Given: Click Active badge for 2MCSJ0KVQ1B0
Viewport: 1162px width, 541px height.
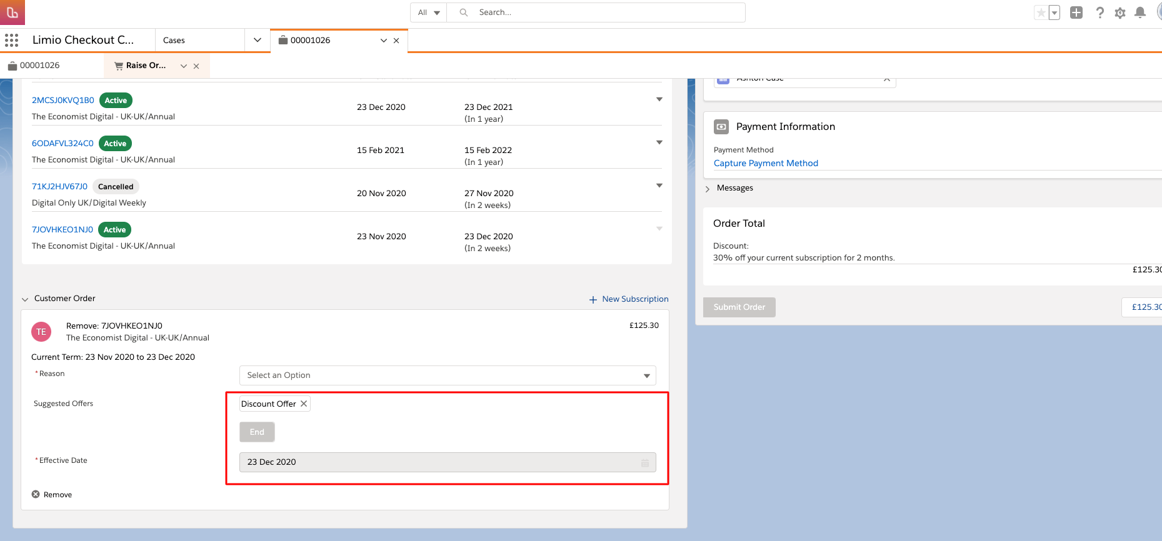Looking at the screenshot, I should [116, 100].
